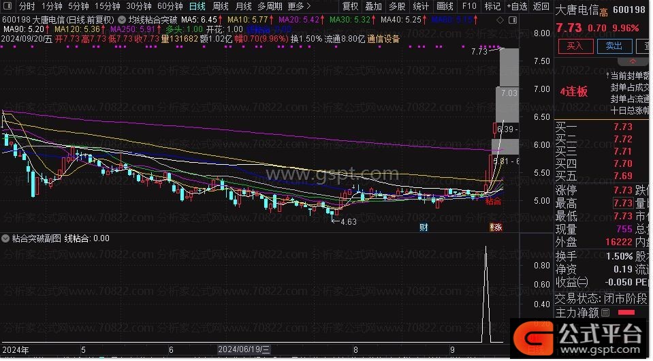Click the 高 tag beside stock name
653x361 pixels.
pyautogui.click(x=603, y=13)
